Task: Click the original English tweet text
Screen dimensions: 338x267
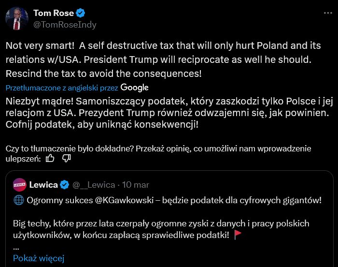Action: click(164, 60)
